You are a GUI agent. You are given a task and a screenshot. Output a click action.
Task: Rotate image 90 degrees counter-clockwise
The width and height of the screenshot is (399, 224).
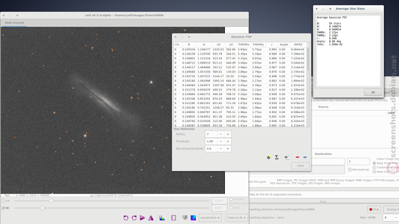[126, 218]
